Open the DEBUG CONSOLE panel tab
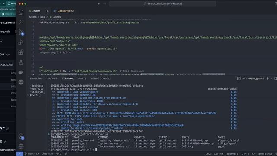Image resolution: width=277 pixels, height=156 pixels. [101, 78]
